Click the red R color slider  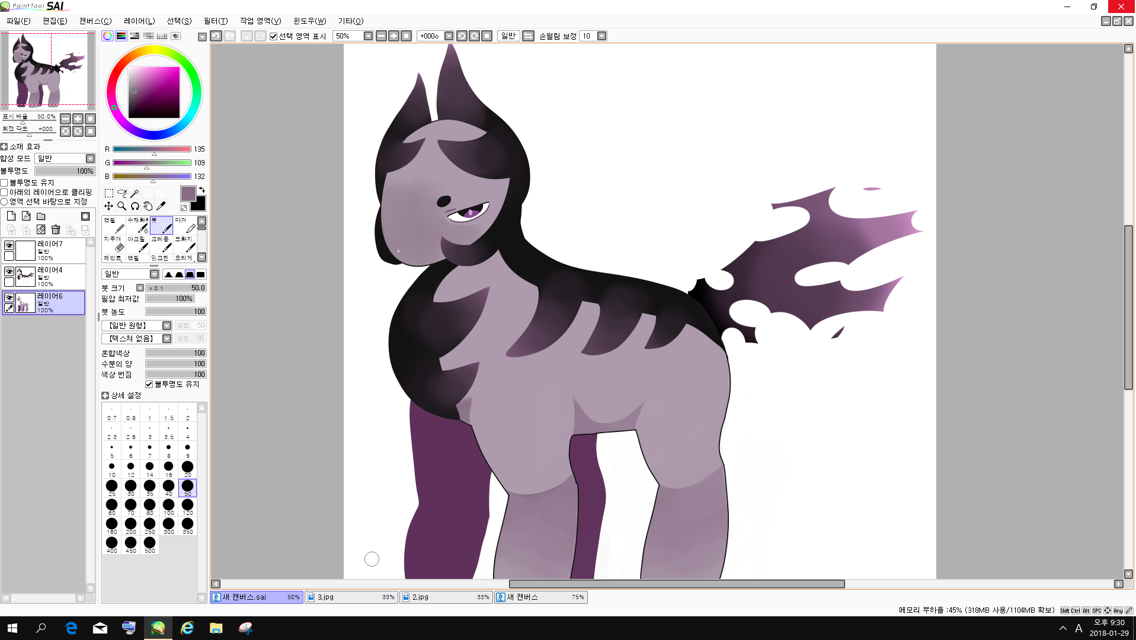click(152, 149)
